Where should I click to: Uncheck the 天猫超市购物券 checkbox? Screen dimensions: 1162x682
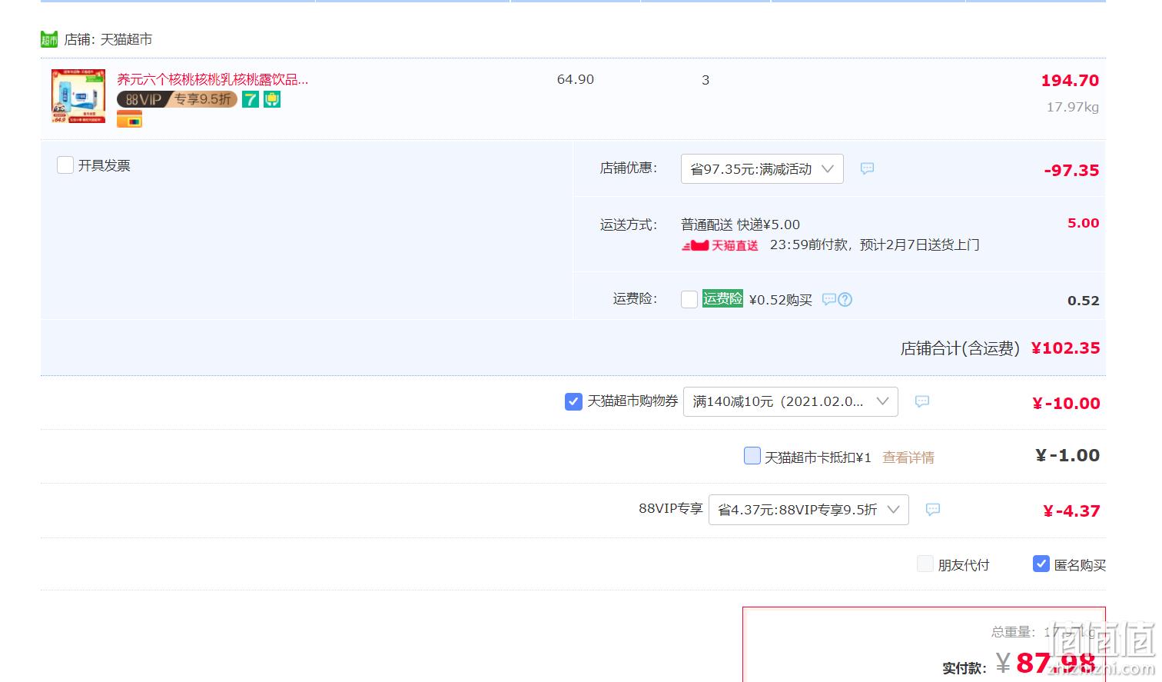tap(573, 401)
